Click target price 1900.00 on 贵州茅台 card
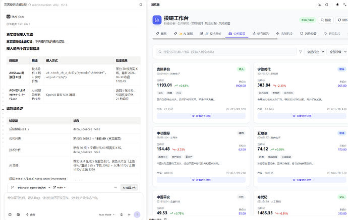The image size is (348, 220). 241,86
